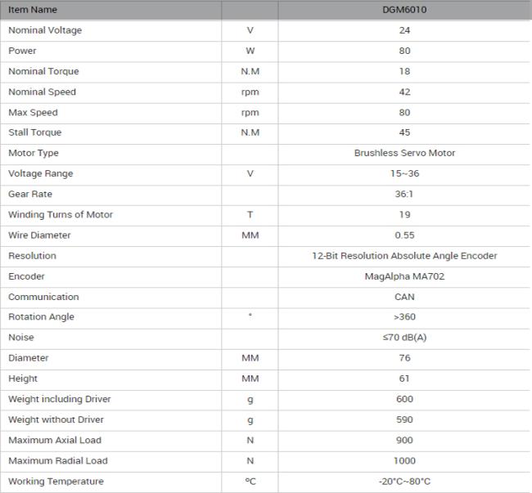The width and height of the screenshot is (532, 493).
Task: Click the Nominal Torque unit N.M
Action: pyautogui.click(x=250, y=71)
